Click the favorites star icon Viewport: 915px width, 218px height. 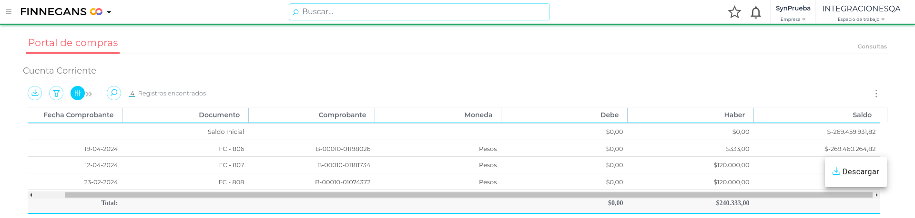(x=734, y=12)
